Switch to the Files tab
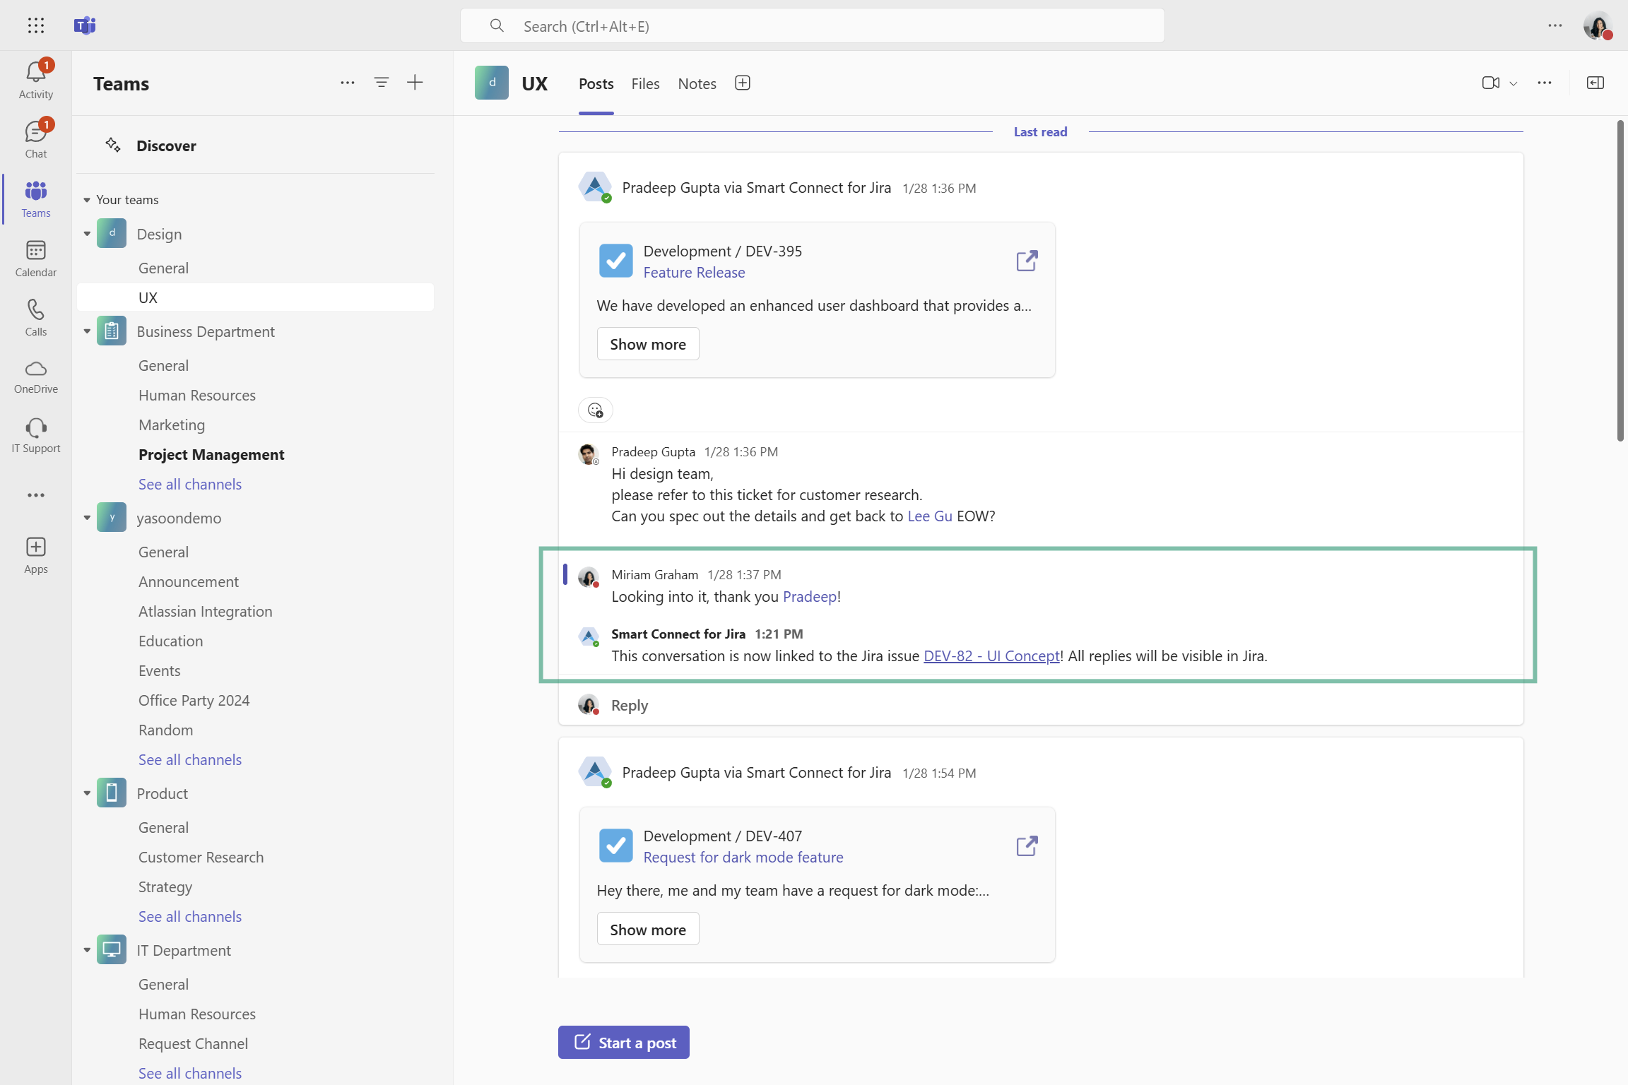This screenshot has width=1628, height=1085. (x=645, y=83)
